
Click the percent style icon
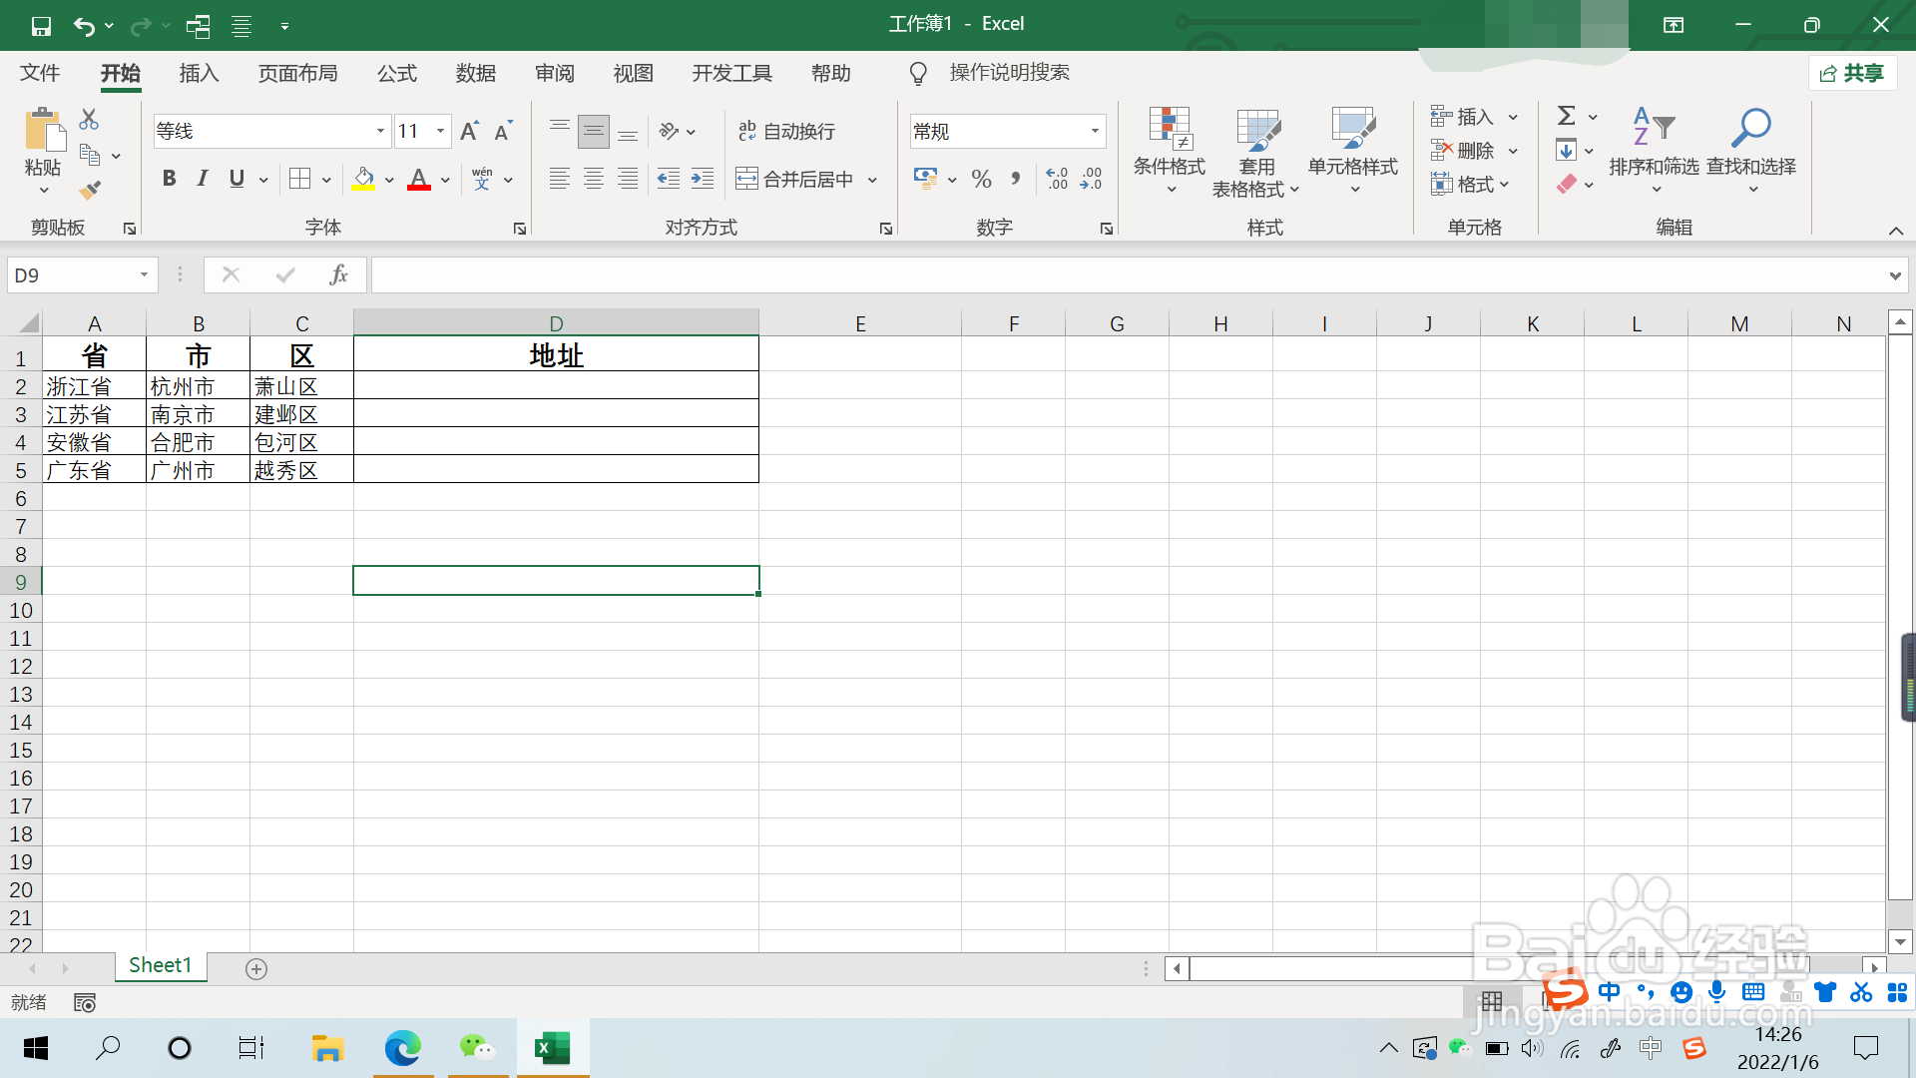pos(981,179)
